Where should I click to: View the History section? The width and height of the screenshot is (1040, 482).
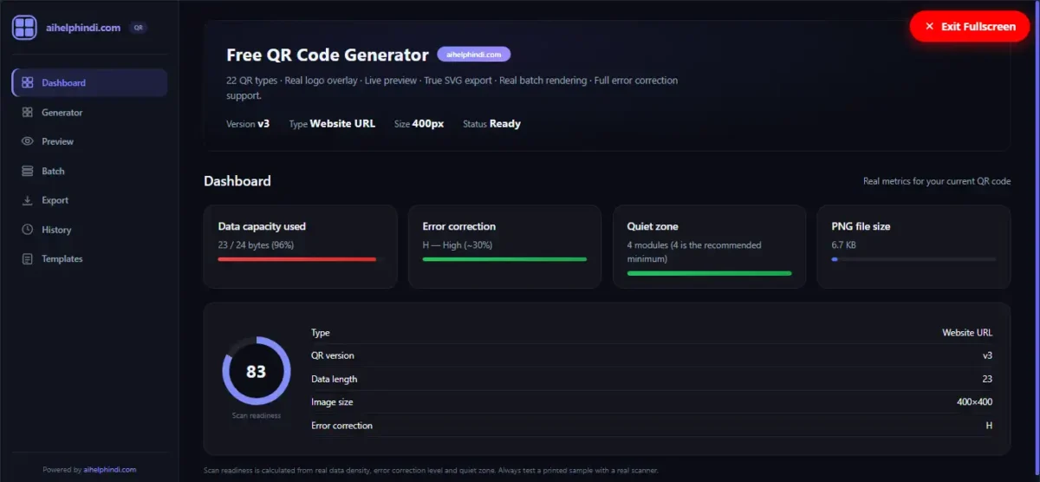[x=89, y=230]
